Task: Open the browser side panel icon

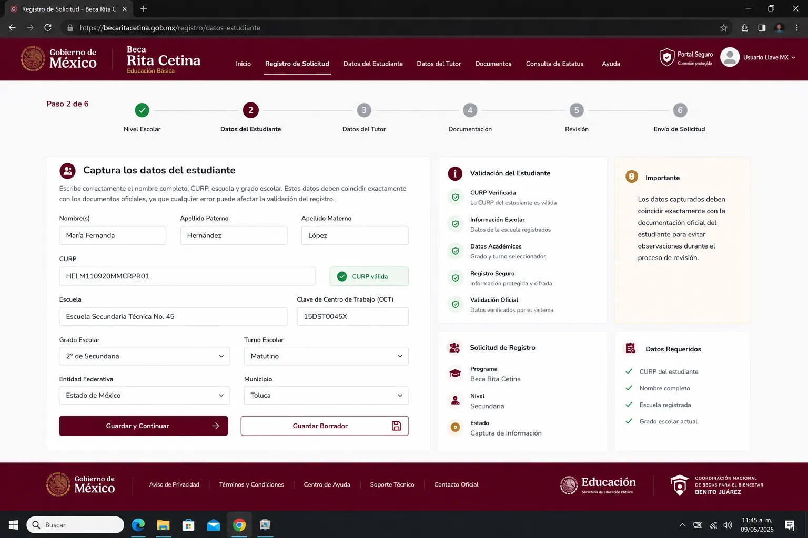Action: click(762, 28)
